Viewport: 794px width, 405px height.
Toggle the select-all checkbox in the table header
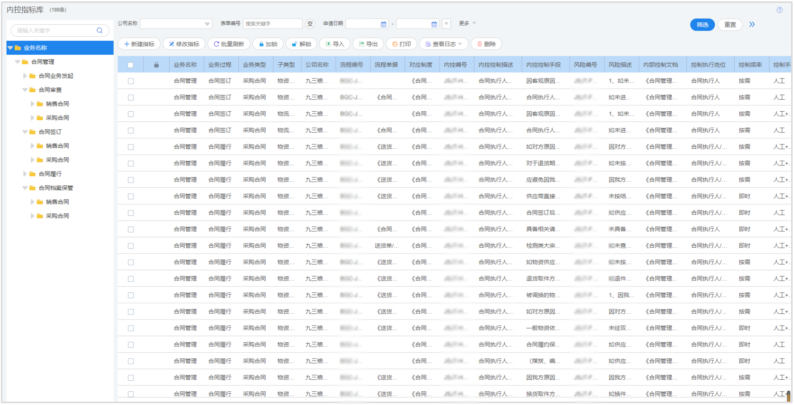(131, 65)
